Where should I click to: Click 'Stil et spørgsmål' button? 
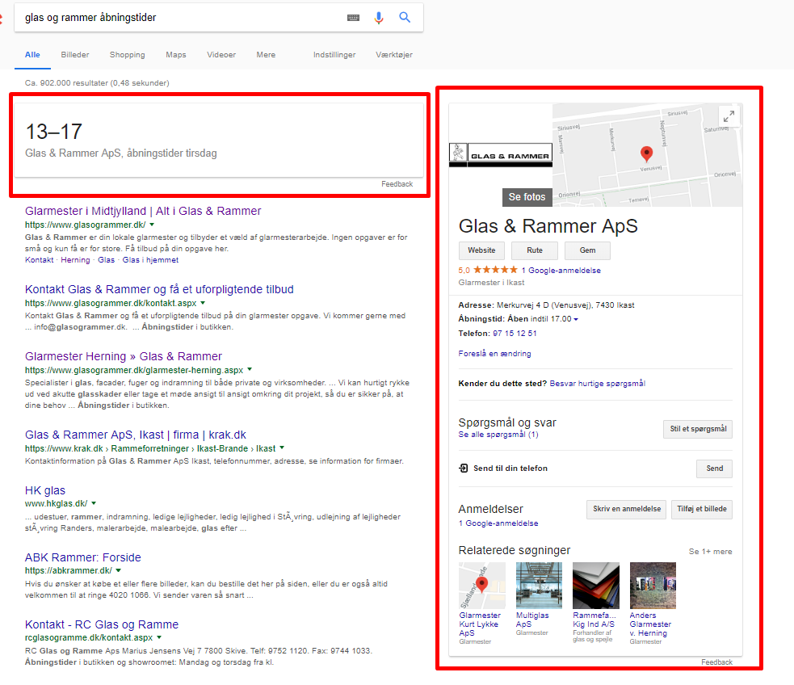click(698, 429)
